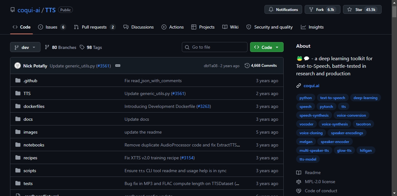397x196 pixels.
Task: Click commit hash dbf1a08
Action: [210, 66]
